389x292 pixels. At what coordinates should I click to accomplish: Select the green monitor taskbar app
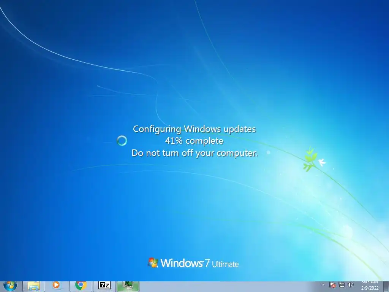(128, 287)
